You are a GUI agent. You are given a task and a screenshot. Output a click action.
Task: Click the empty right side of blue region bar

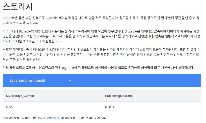coord(154,81)
